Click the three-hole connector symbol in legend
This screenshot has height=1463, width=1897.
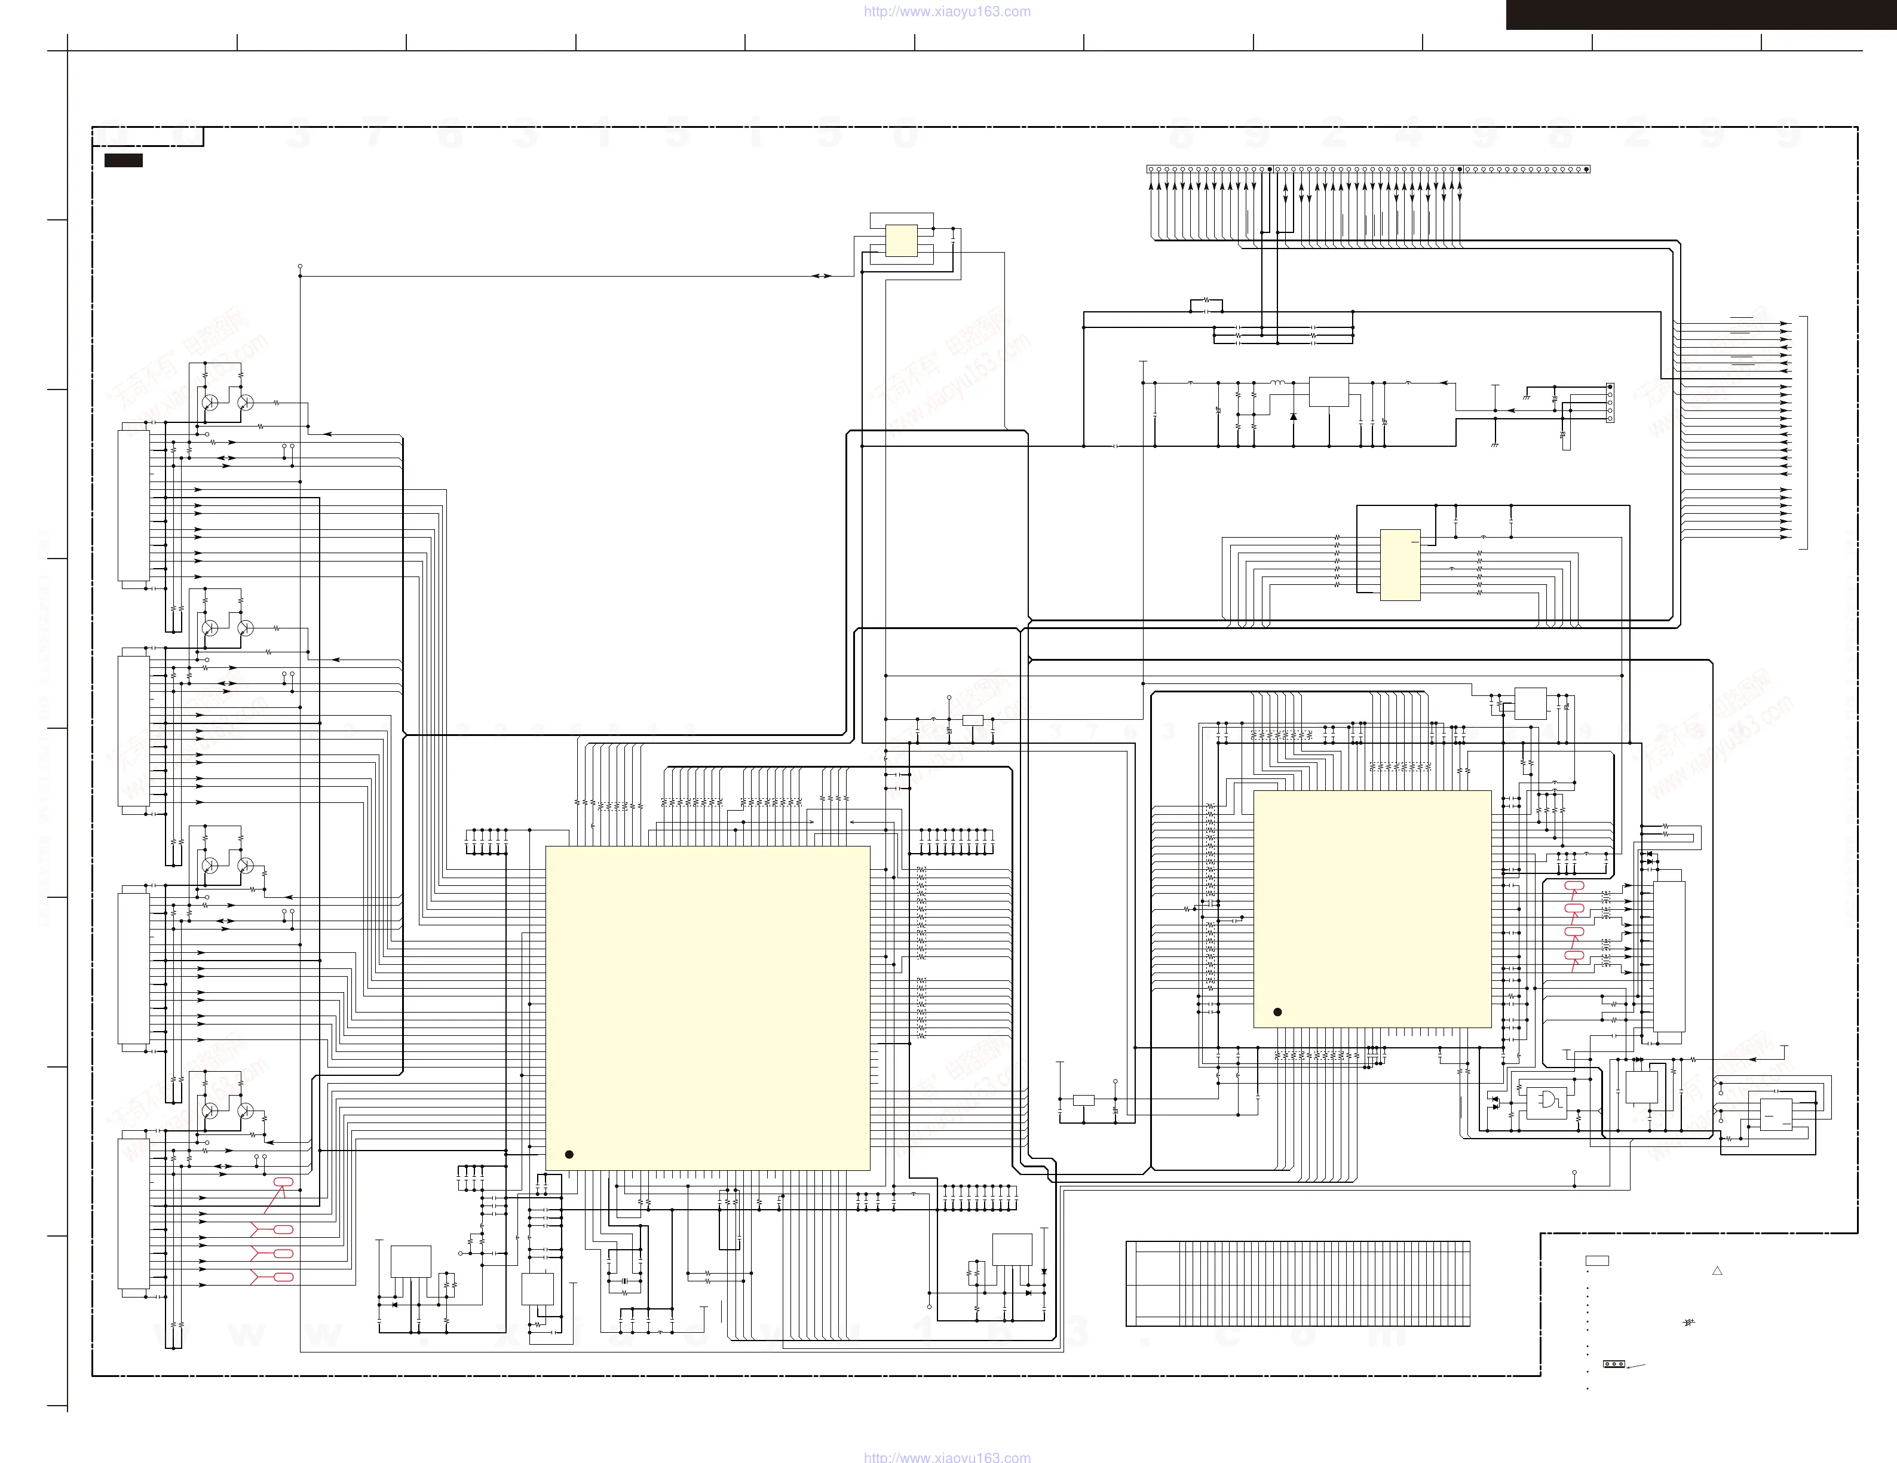click(1613, 1364)
